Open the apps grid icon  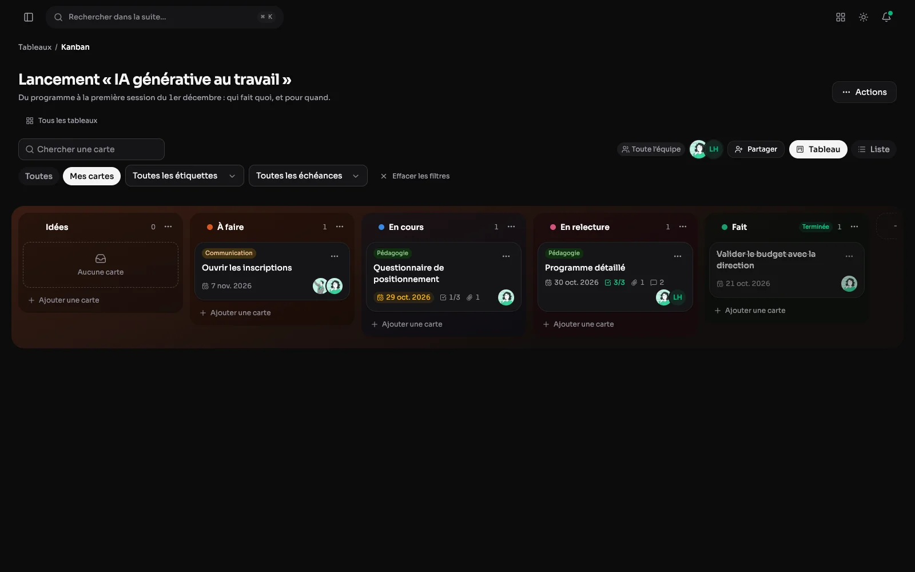pyautogui.click(x=841, y=17)
